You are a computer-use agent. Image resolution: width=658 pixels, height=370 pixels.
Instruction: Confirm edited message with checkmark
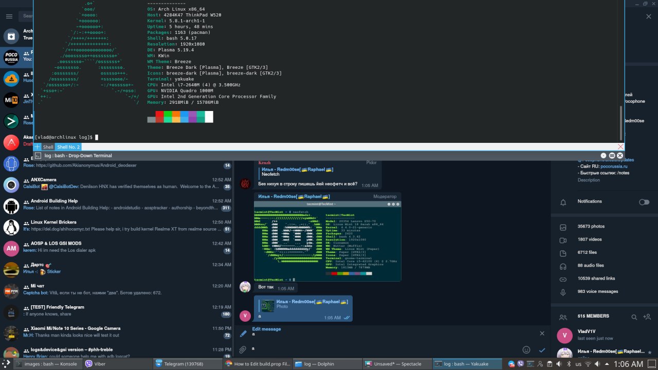tap(542, 350)
